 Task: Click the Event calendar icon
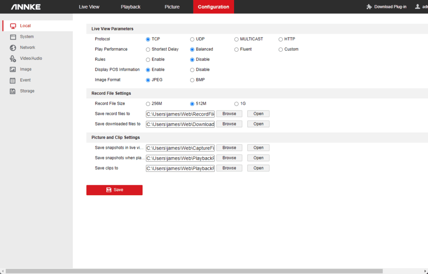pos(13,80)
